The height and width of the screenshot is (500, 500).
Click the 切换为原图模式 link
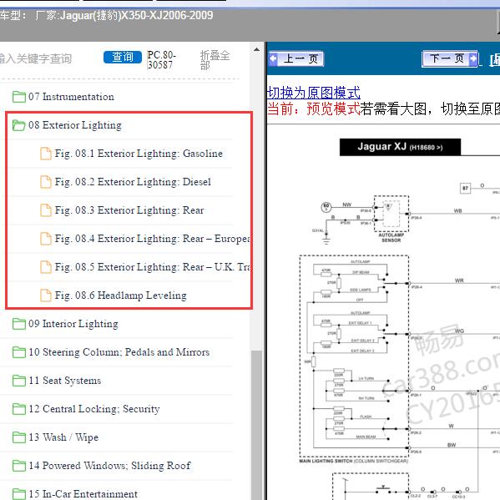click(x=314, y=93)
